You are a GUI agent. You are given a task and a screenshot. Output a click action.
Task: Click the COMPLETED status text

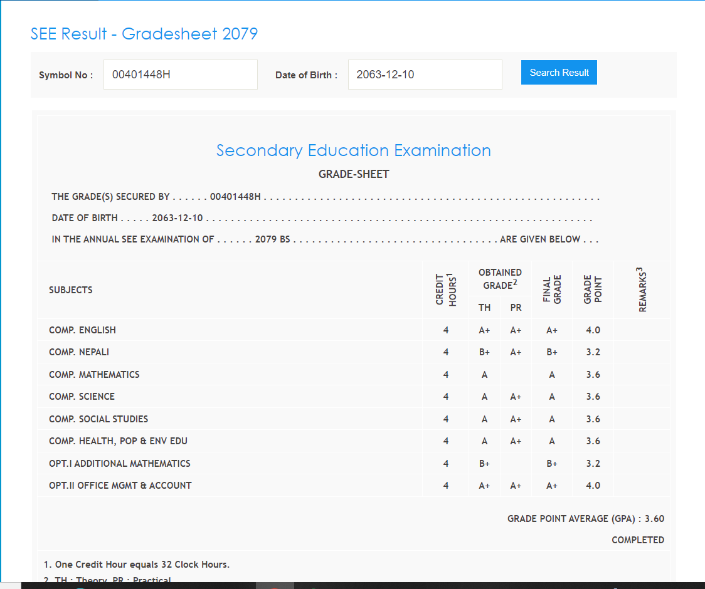pyautogui.click(x=637, y=540)
